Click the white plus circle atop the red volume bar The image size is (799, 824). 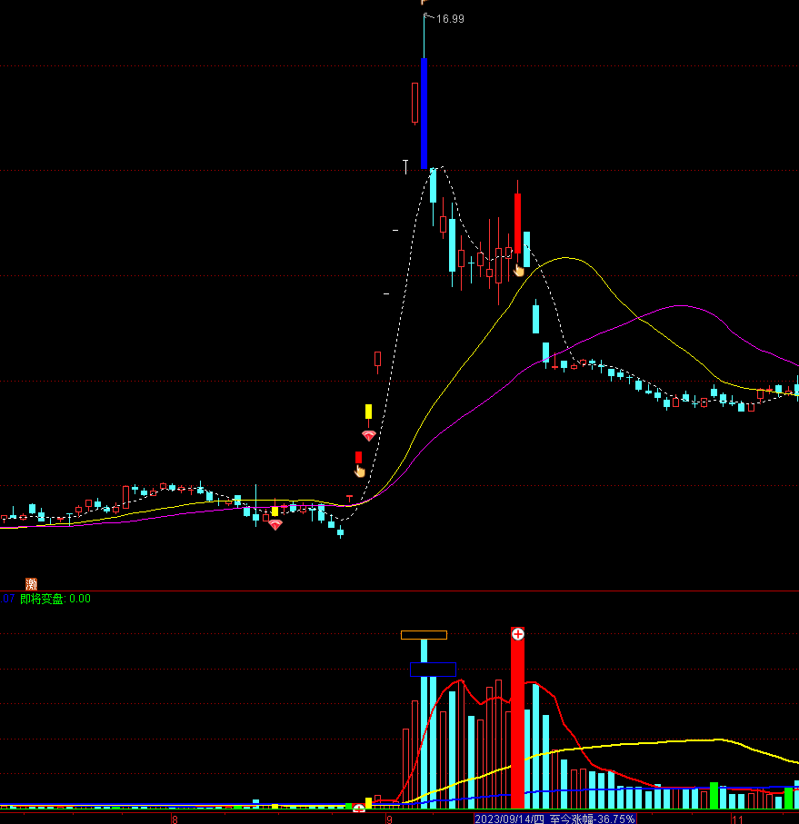(x=517, y=633)
